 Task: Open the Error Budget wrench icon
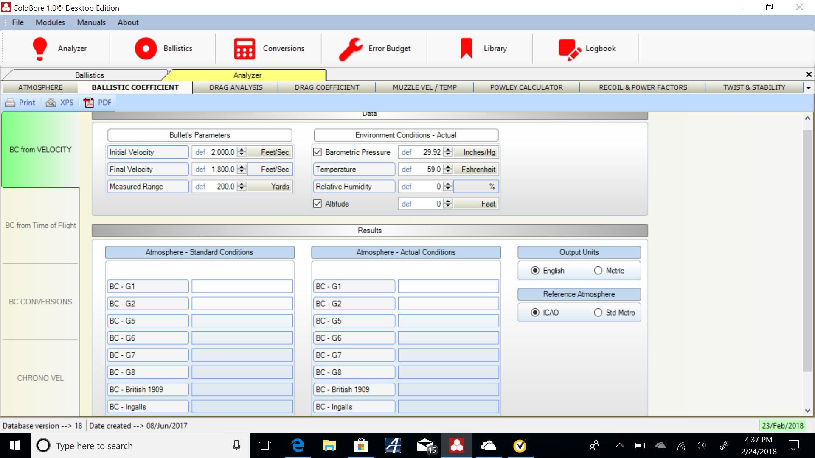click(x=351, y=48)
